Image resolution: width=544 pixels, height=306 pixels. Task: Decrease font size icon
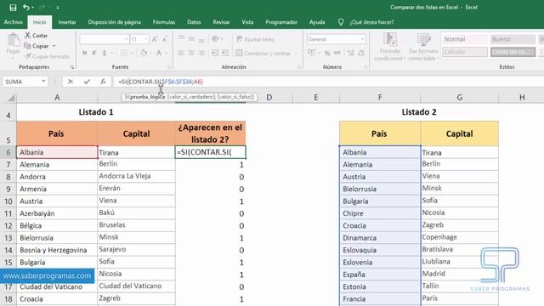pos(165,39)
